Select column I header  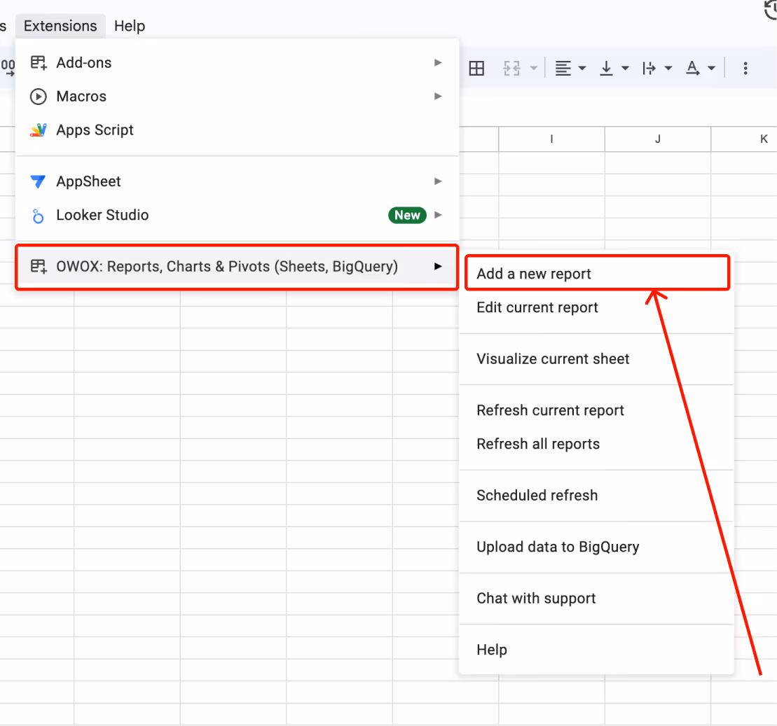coord(551,139)
